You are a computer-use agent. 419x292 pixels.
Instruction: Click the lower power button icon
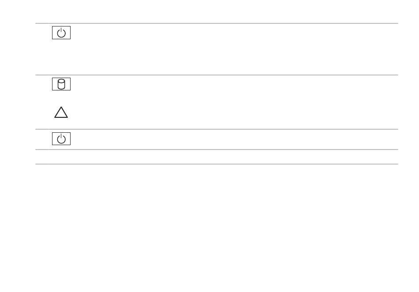click(61, 139)
